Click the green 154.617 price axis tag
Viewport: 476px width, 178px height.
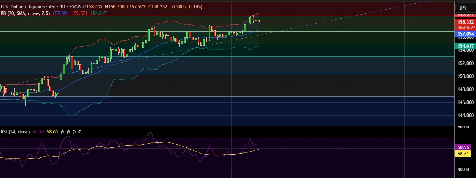pos(464,46)
